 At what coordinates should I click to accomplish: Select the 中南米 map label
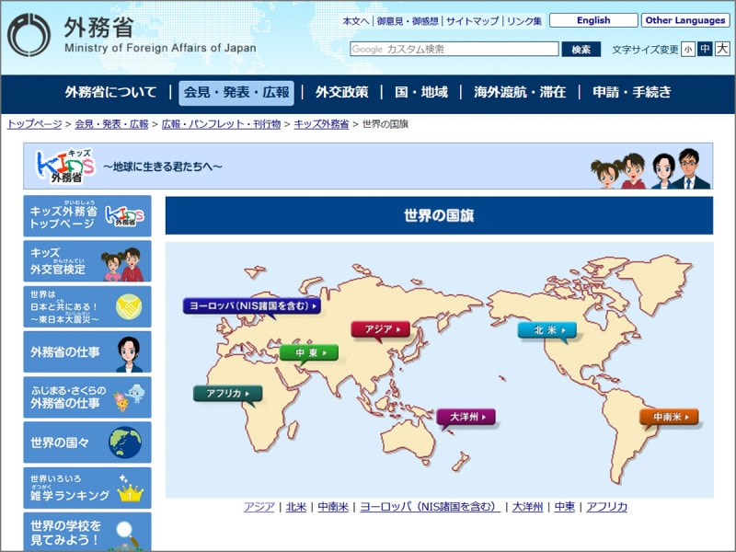pos(668,418)
